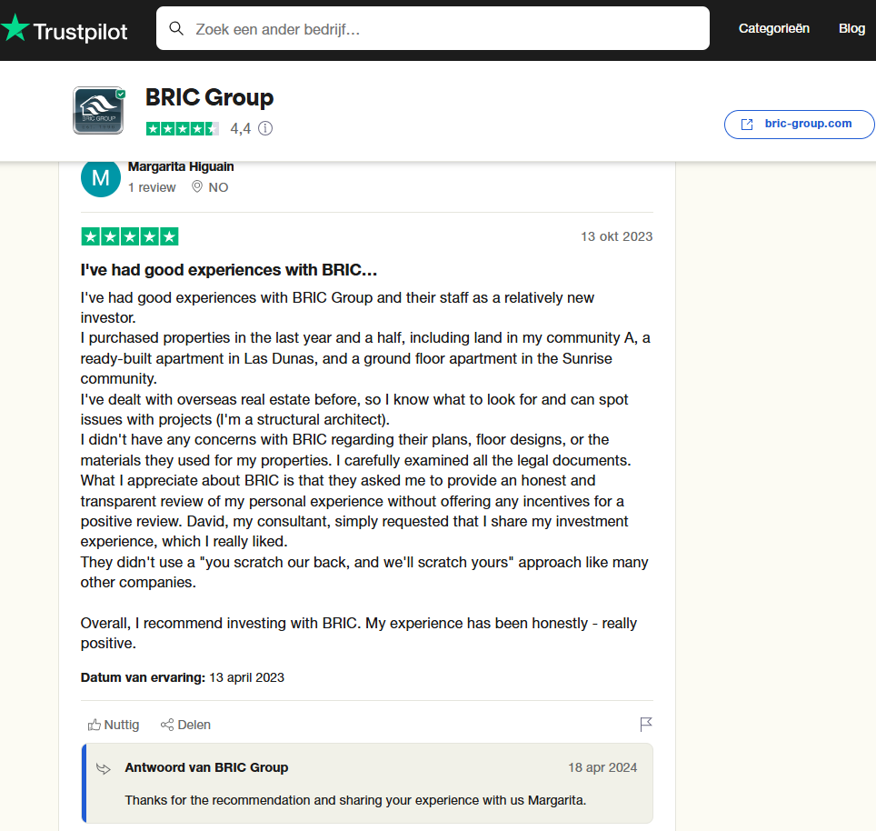The height and width of the screenshot is (831, 876).
Task: Open the Categorieën menu
Action: click(773, 28)
